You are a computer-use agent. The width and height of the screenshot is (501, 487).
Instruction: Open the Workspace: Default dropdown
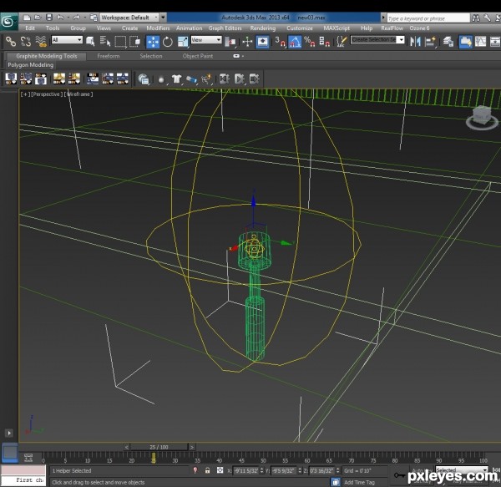[x=129, y=18]
